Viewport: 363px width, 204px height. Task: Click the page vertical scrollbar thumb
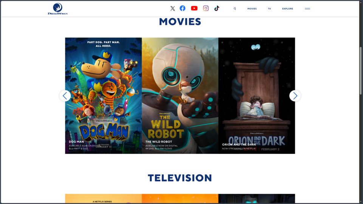(x=360, y=71)
